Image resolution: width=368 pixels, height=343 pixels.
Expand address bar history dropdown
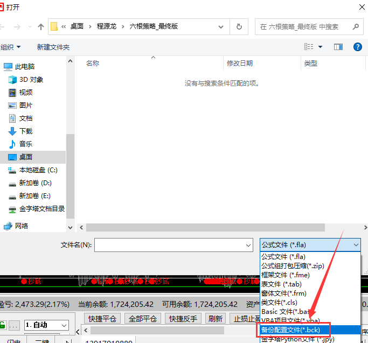coord(220,27)
